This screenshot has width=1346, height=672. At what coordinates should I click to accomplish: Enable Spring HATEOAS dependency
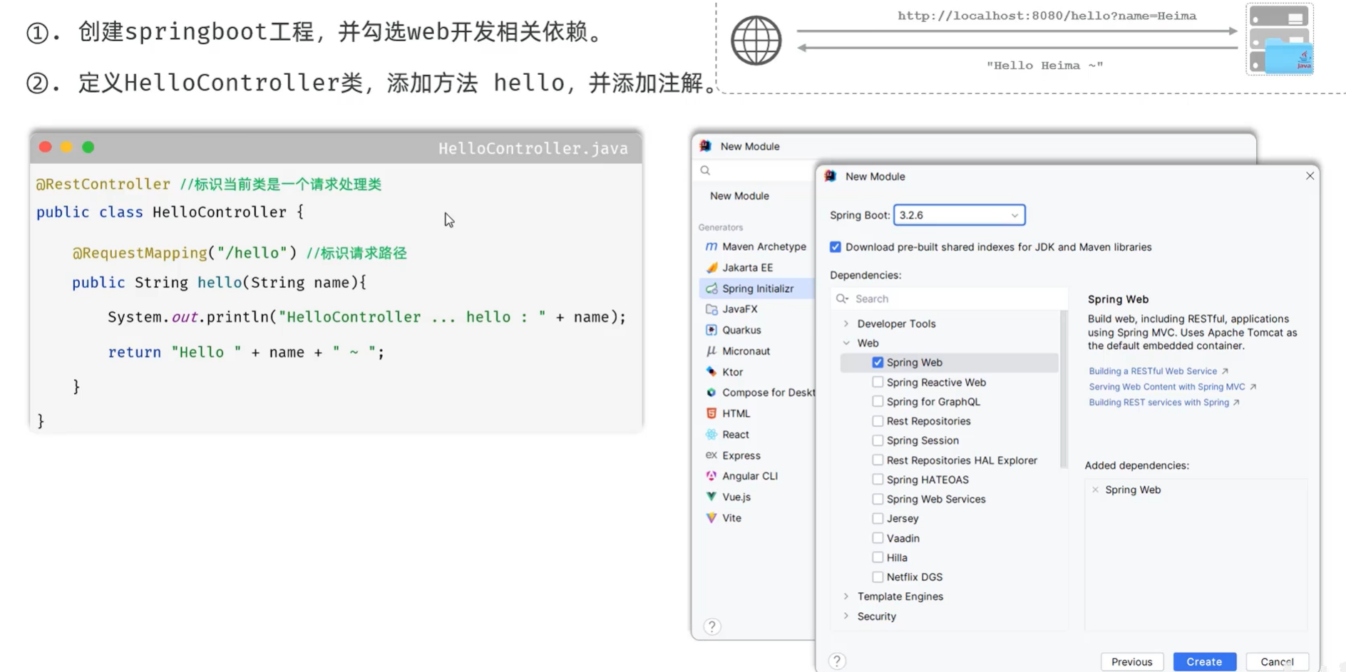click(x=878, y=480)
